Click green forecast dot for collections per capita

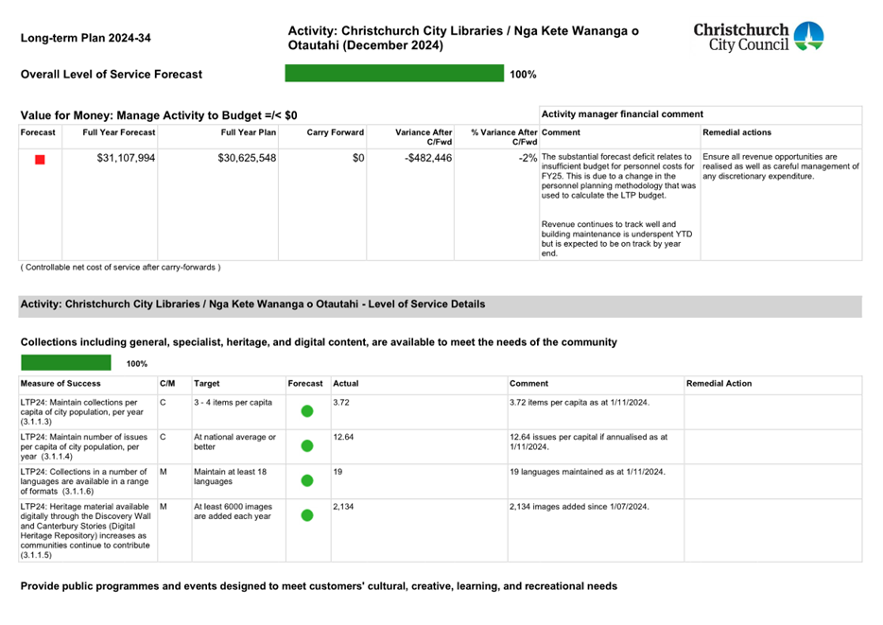306,411
